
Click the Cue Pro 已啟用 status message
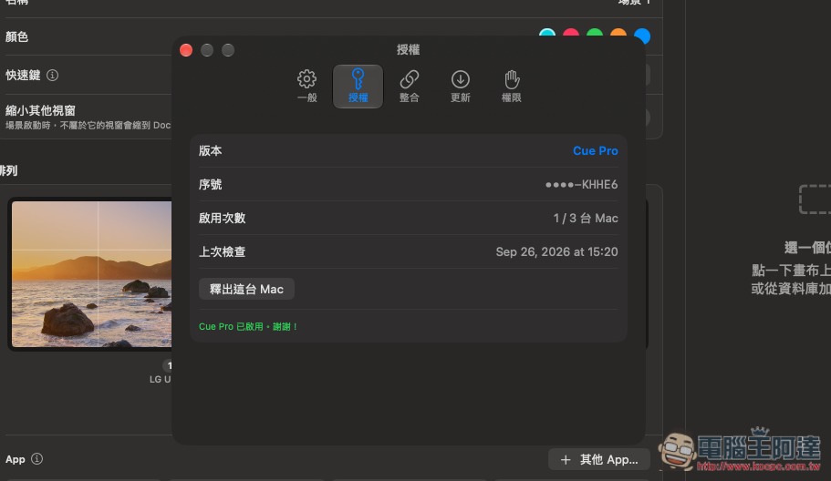(248, 326)
